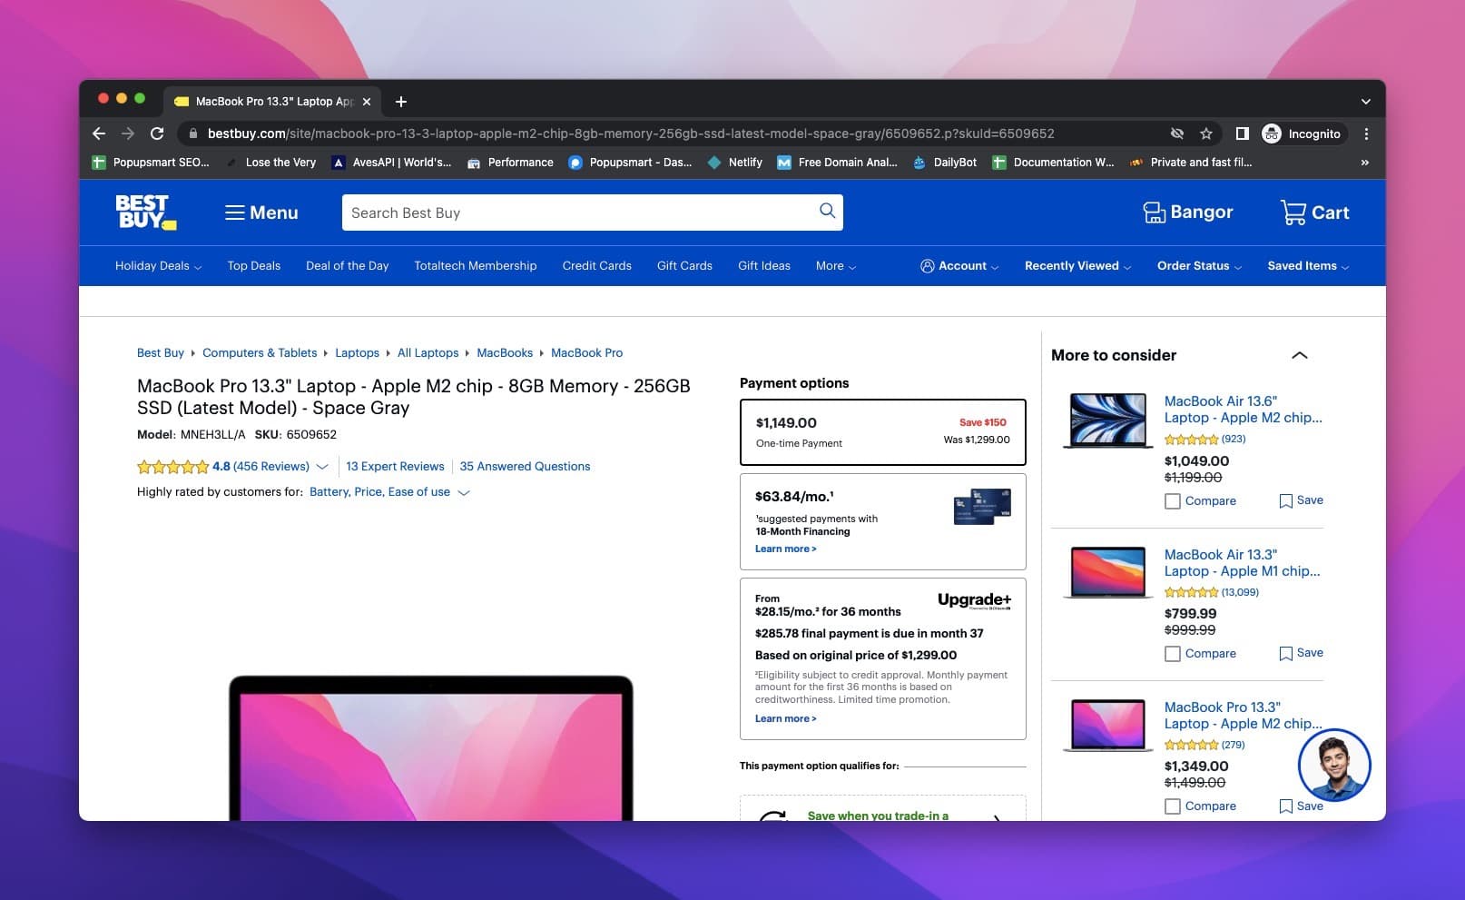Open 35 Answered Questions
Image resolution: width=1465 pixels, height=900 pixels.
[x=525, y=467]
